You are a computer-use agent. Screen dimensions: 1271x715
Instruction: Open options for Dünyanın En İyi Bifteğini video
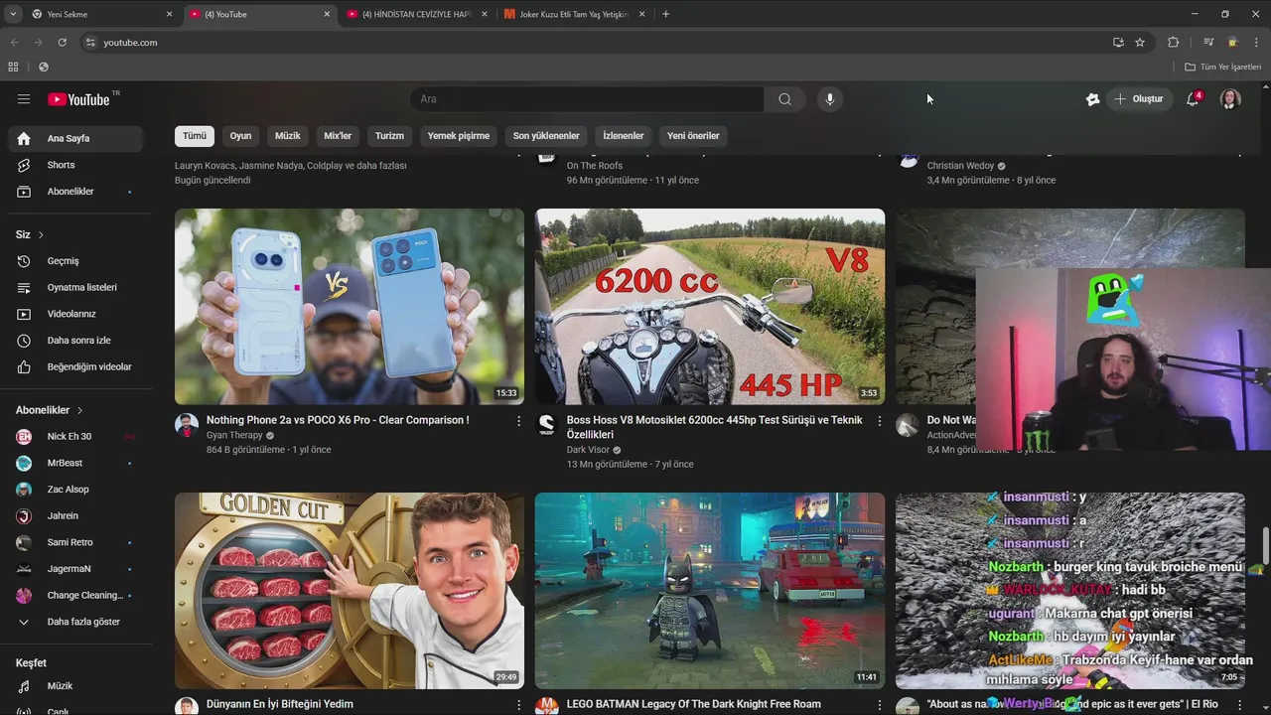tap(518, 705)
